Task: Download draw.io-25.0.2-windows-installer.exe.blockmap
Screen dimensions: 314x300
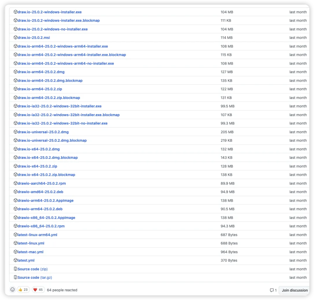Action: [59, 20]
